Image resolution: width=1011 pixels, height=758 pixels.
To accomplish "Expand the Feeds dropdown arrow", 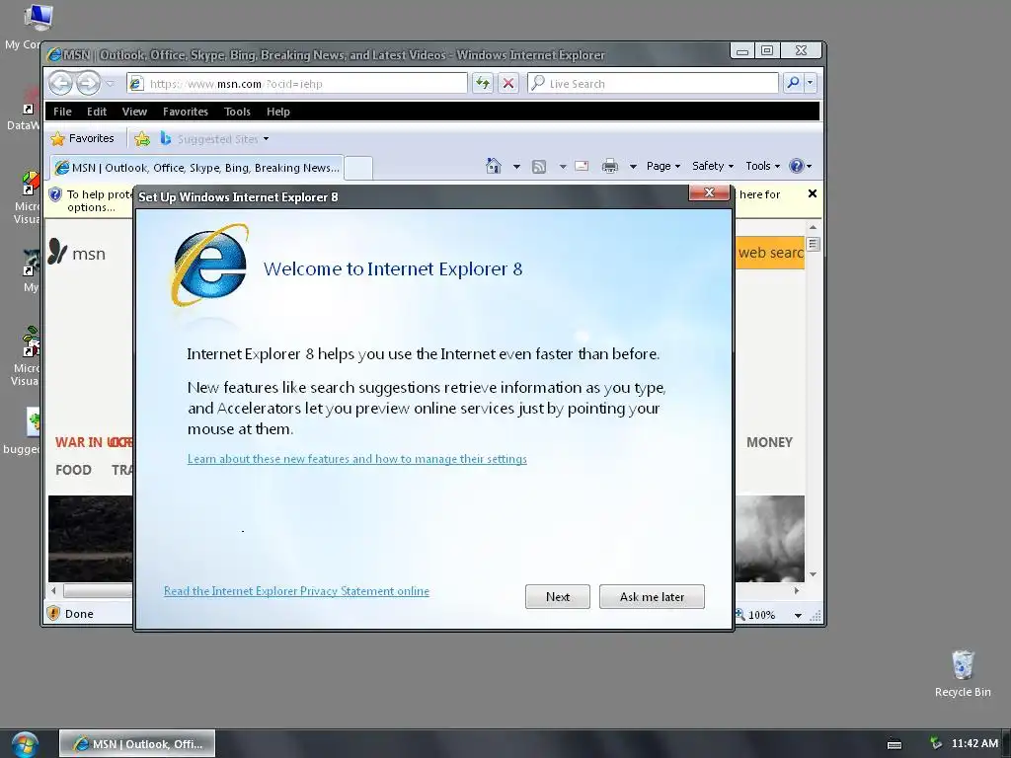I will pyautogui.click(x=563, y=166).
